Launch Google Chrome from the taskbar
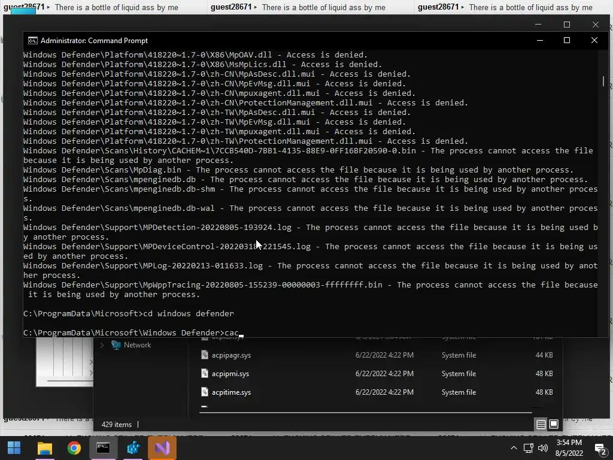The image size is (613, 460). tap(74, 448)
